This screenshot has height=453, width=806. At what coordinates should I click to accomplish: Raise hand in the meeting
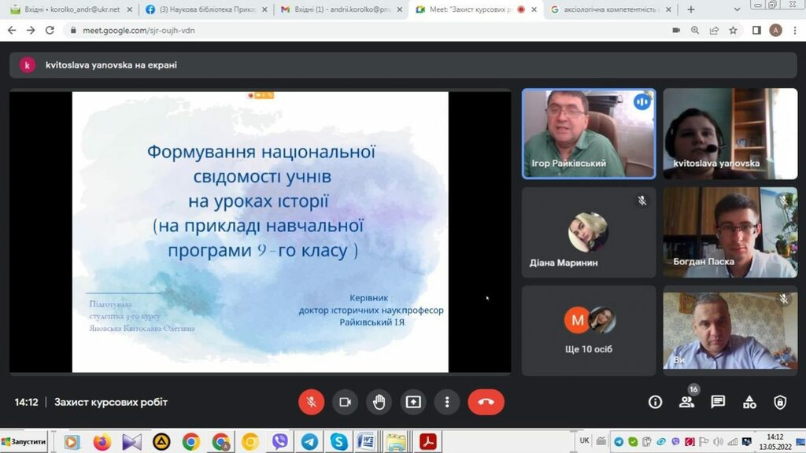pos(379,402)
